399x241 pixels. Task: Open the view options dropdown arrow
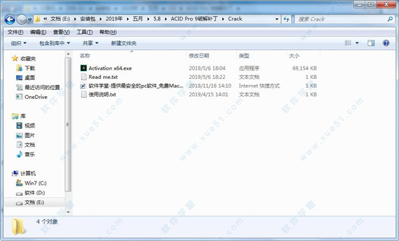(x=357, y=43)
